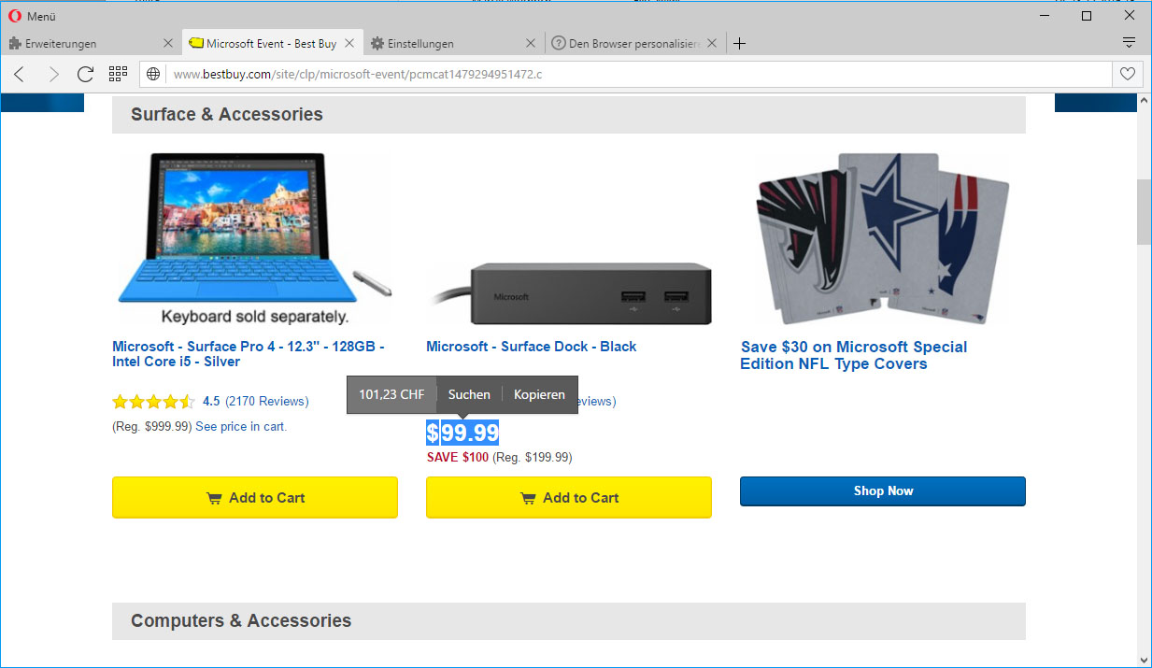Open the Opera Menü button

pos(32,16)
